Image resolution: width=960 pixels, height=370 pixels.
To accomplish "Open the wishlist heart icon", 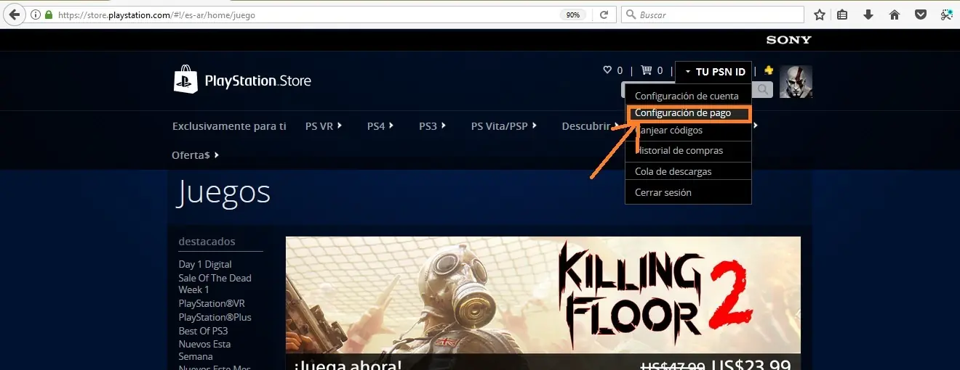I will pos(607,70).
